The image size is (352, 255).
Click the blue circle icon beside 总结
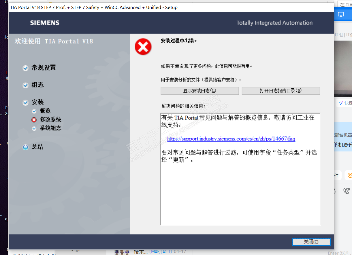(x=26, y=147)
